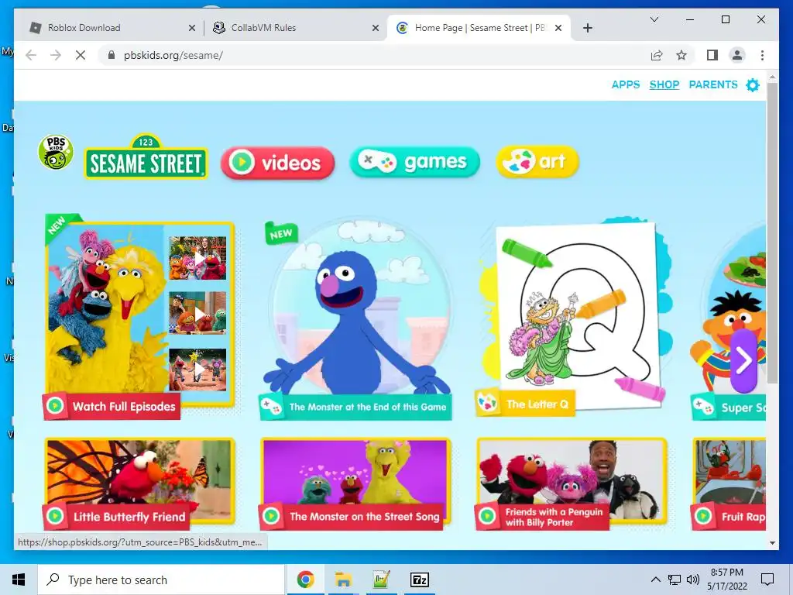Click the PBS Kids logo
Viewport: 793px width, 595px height.
[x=56, y=153]
